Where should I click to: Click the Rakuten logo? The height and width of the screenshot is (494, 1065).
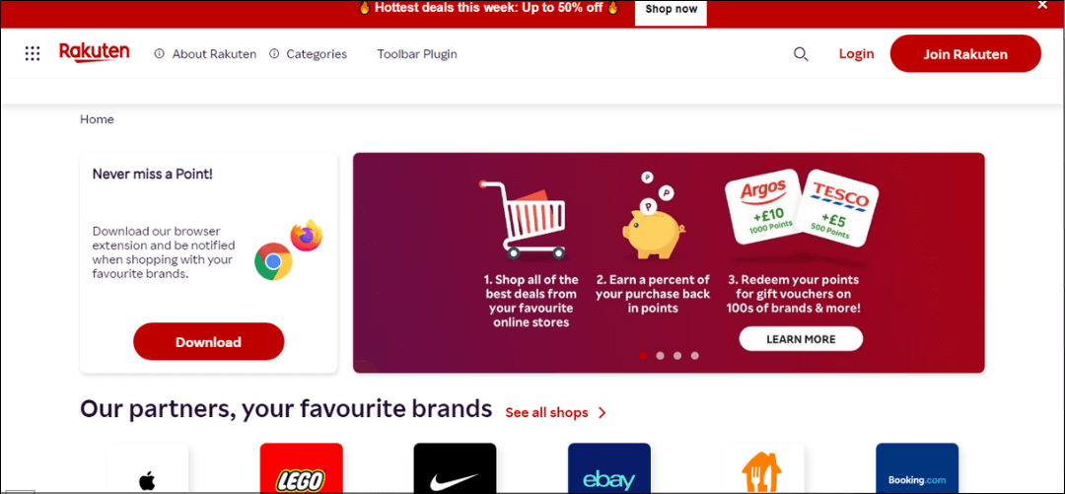95,52
